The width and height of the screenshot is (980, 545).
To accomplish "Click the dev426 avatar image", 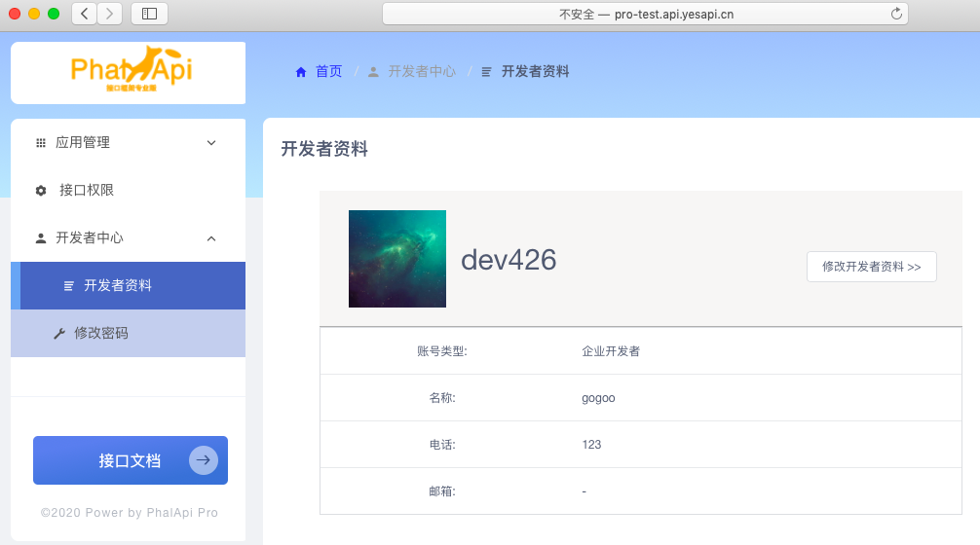I will tap(397, 259).
